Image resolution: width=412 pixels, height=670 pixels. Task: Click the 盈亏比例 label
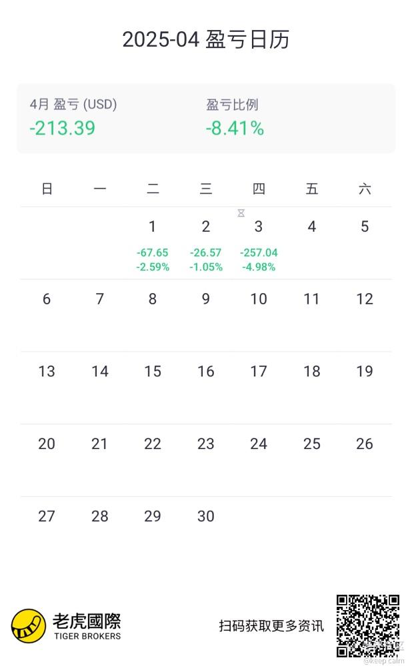pyautogui.click(x=232, y=105)
